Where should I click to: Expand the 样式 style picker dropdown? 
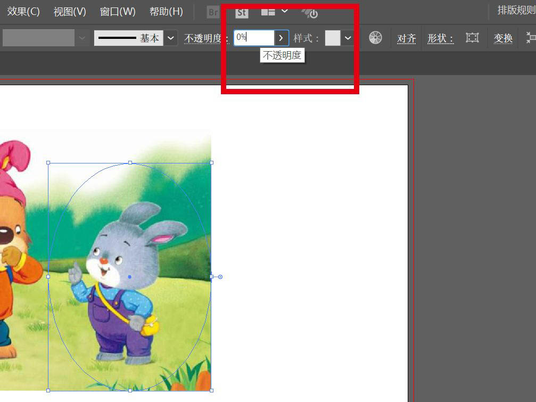point(348,38)
